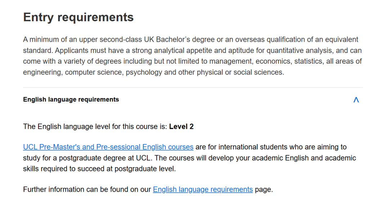Collapse the English language requirements chevron

(x=356, y=100)
